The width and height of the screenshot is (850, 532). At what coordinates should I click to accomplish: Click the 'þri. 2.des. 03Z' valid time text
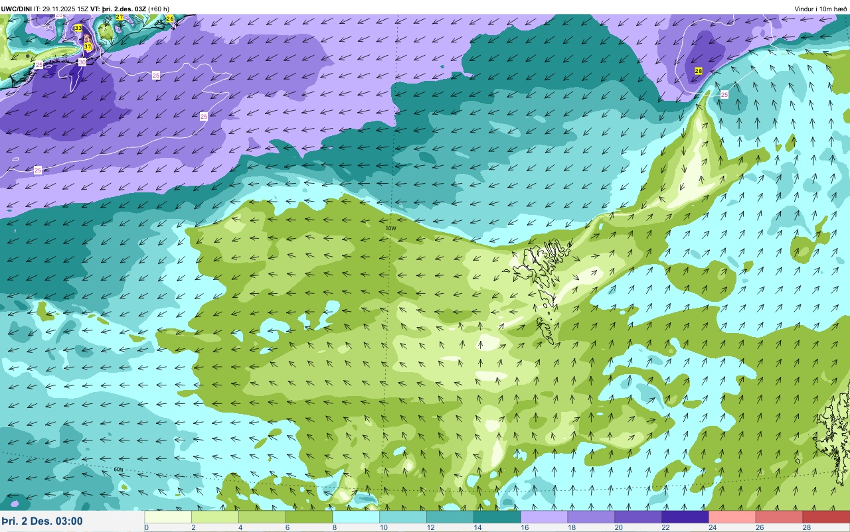(x=124, y=9)
